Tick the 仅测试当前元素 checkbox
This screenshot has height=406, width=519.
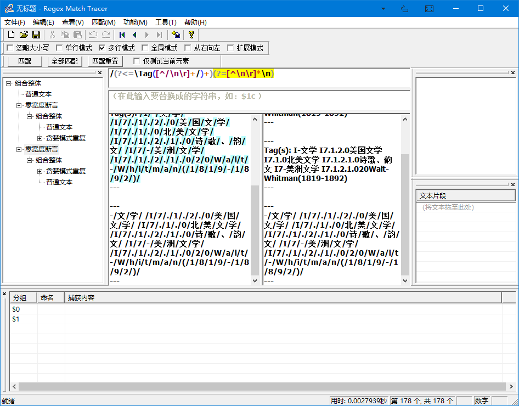pos(137,61)
